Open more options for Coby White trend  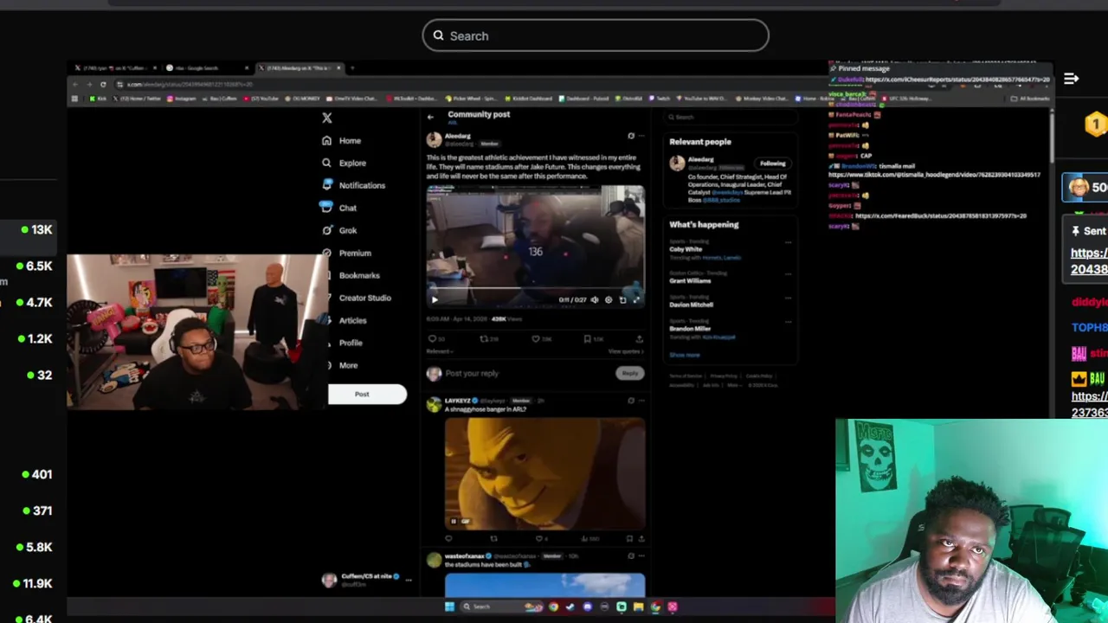788,243
